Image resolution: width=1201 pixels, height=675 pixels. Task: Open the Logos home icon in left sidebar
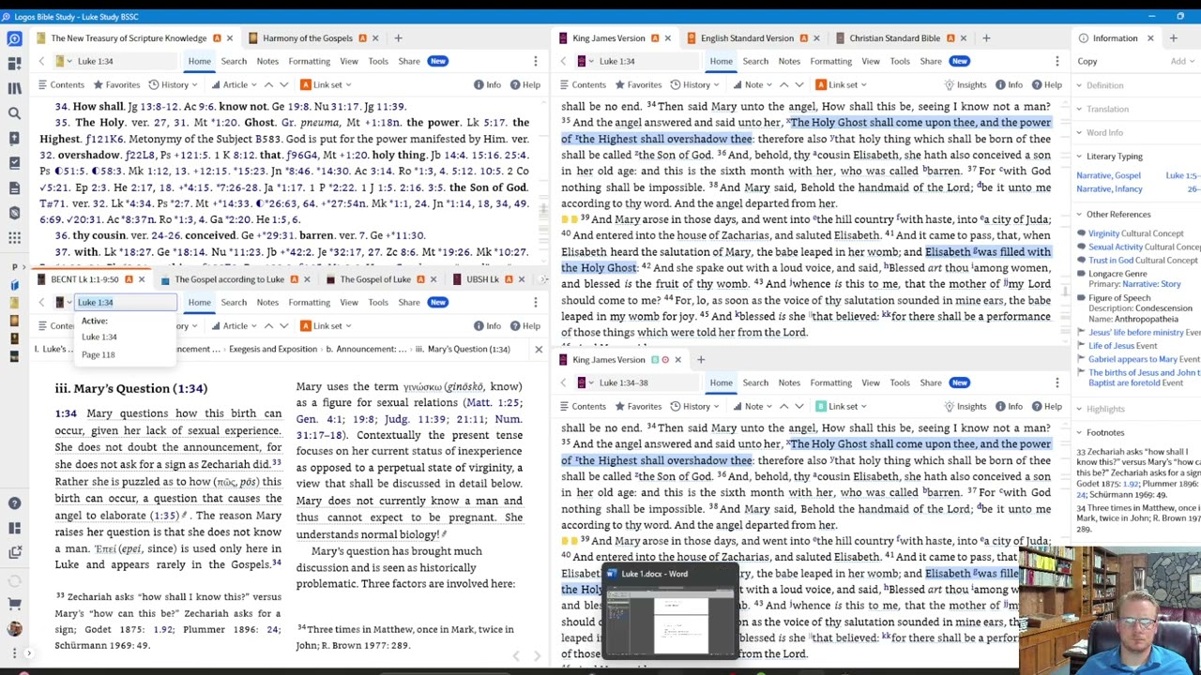click(x=14, y=38)
